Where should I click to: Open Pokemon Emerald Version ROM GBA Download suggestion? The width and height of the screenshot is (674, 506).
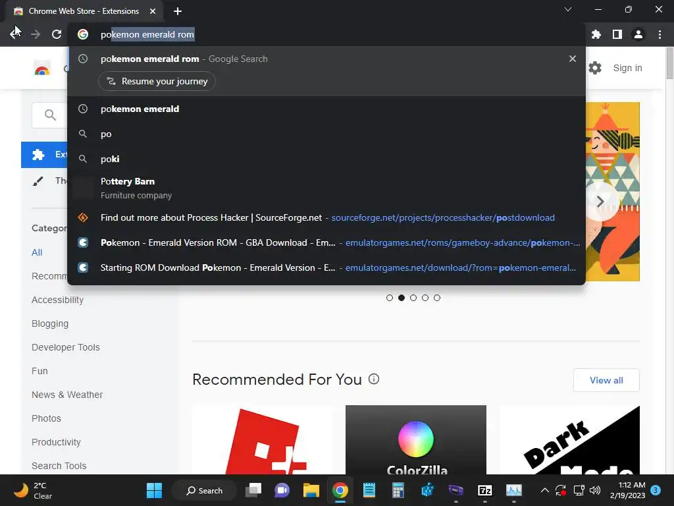[x=326, y=242]
